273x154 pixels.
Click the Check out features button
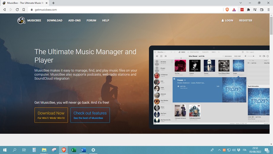click(x=90, y=115)
